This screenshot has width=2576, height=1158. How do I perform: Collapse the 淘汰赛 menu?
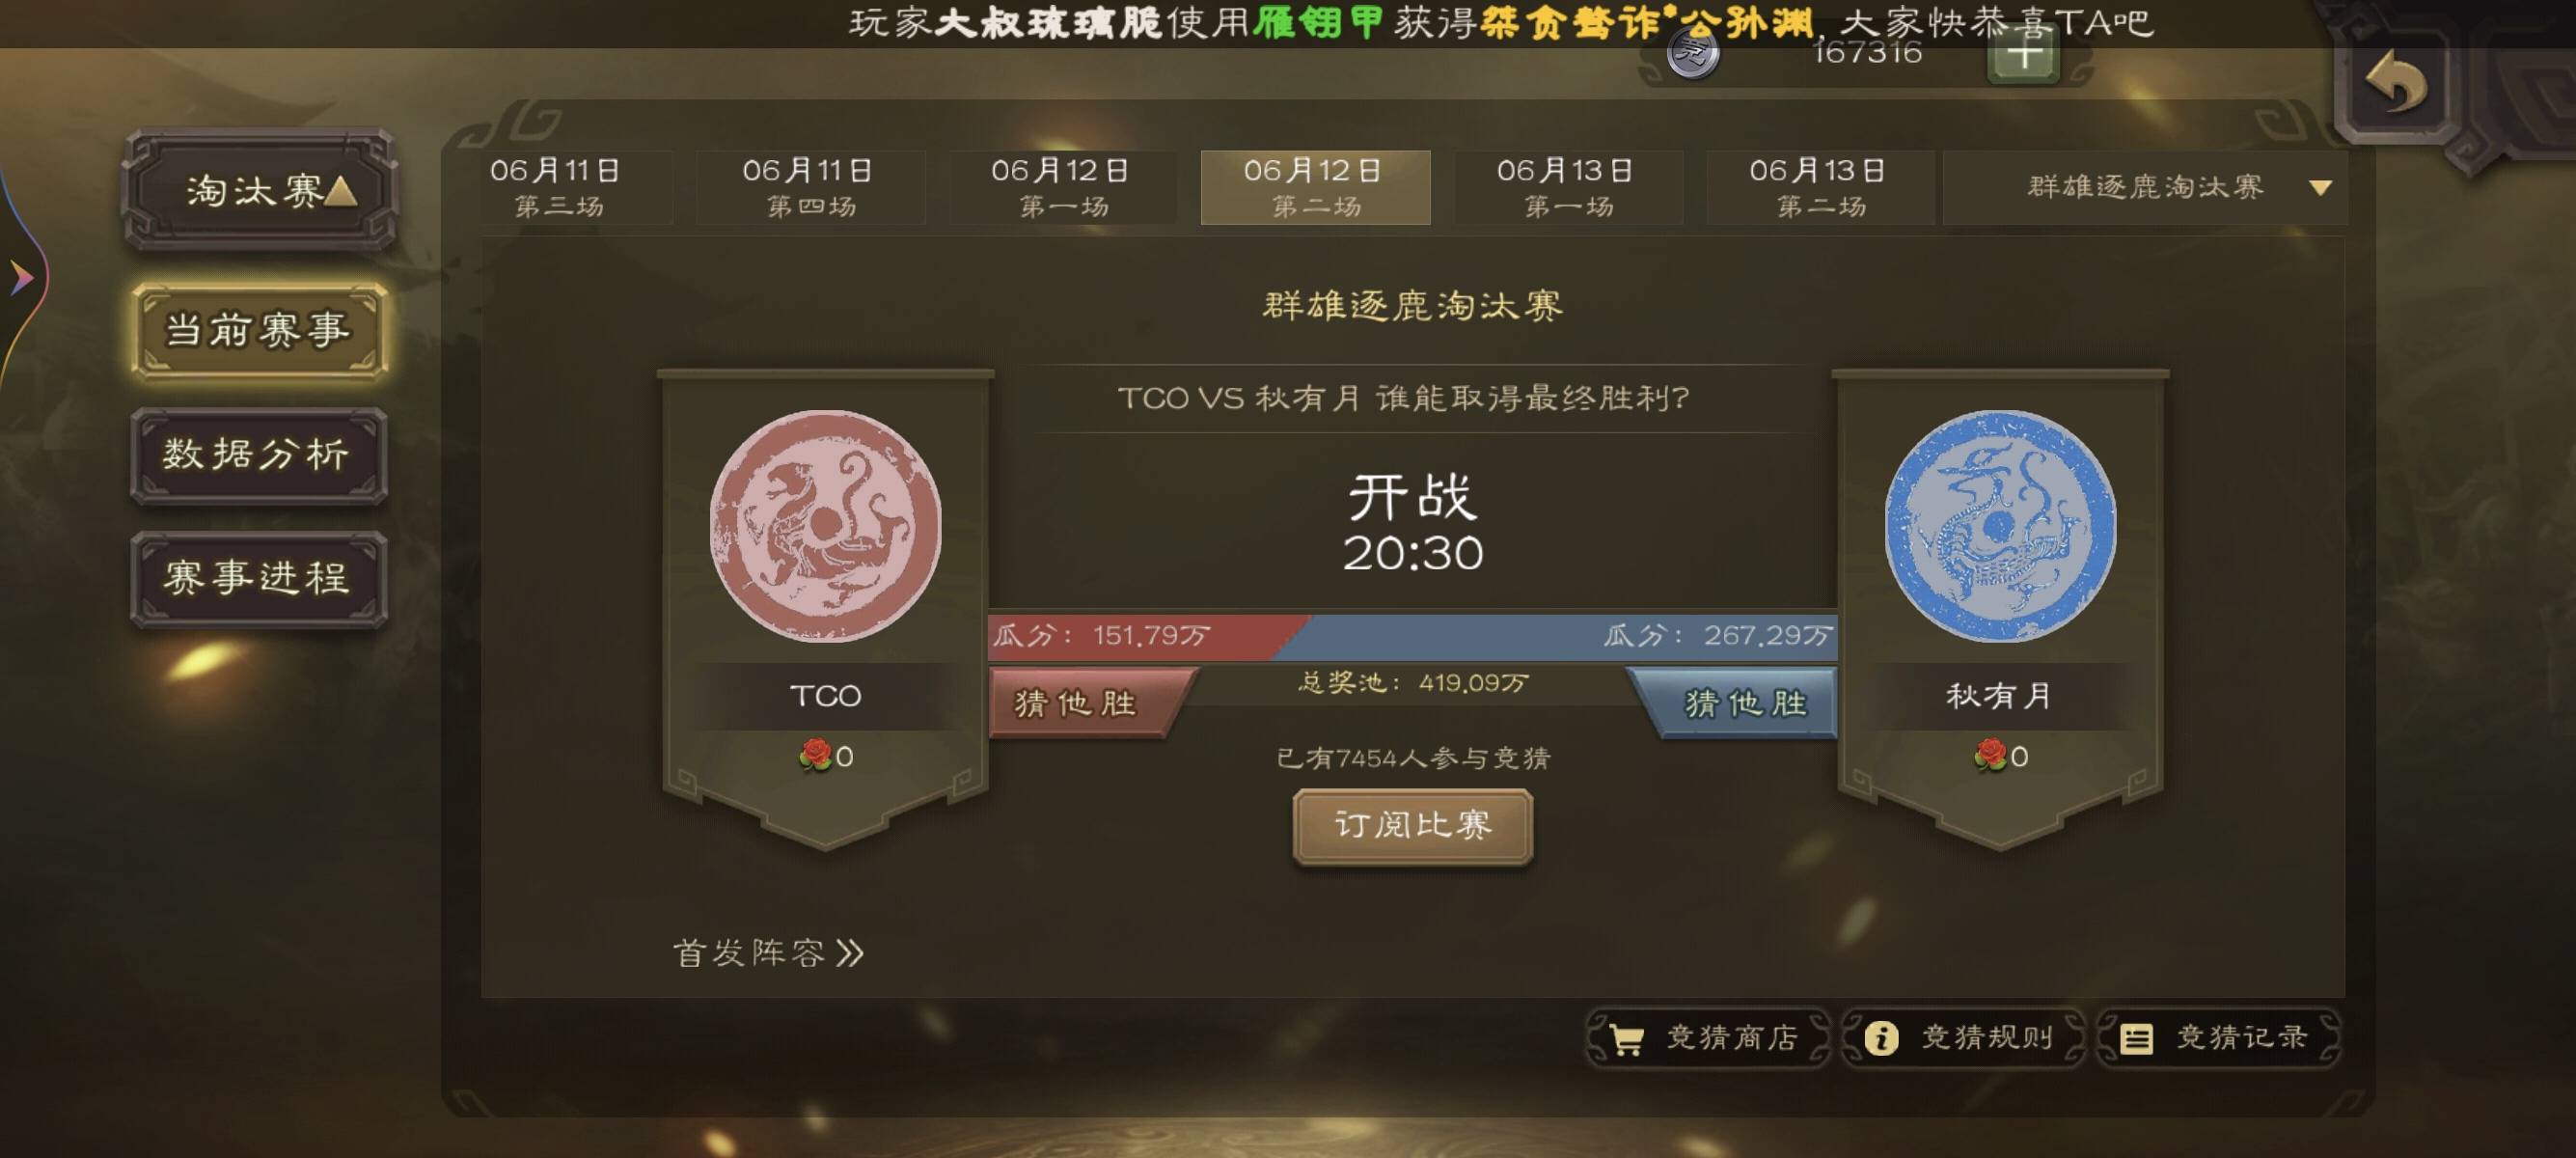tap(260, 189)
